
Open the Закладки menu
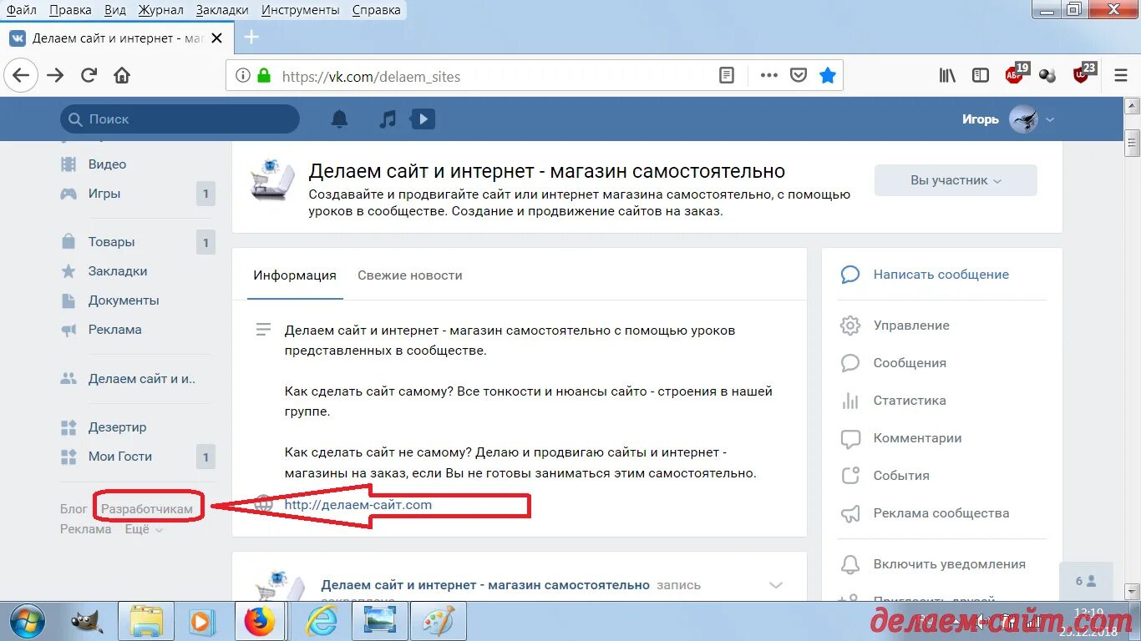pos(221,10)
